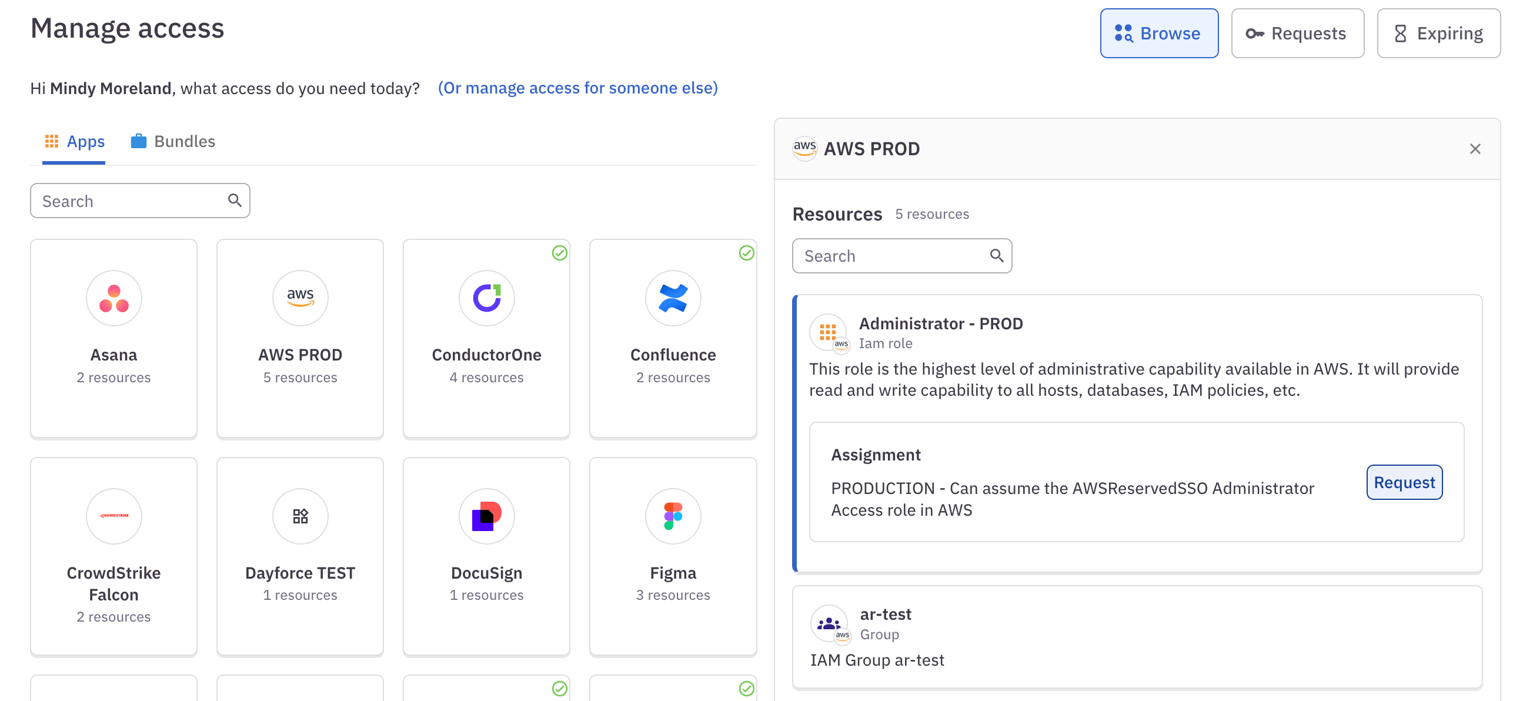Open the Browse view
The width and height of the screenshot is (1523, 701).
1159,33
